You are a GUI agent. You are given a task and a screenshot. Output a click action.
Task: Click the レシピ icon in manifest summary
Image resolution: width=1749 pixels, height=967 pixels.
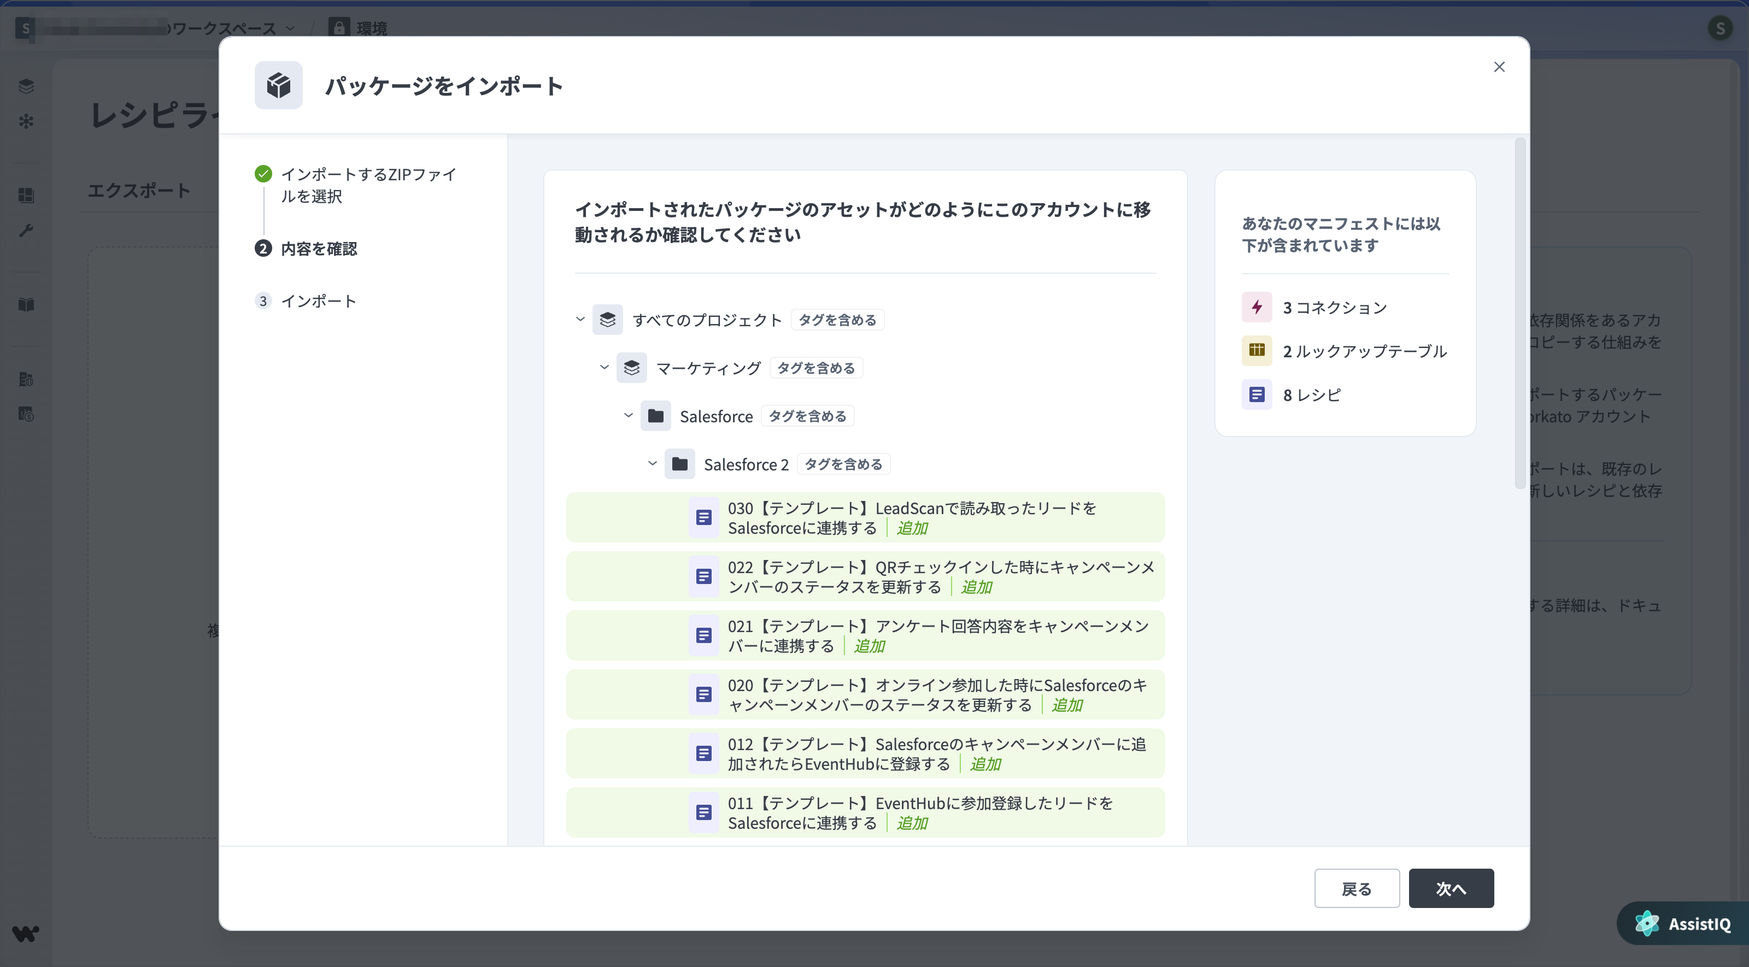click(1257, 395)
